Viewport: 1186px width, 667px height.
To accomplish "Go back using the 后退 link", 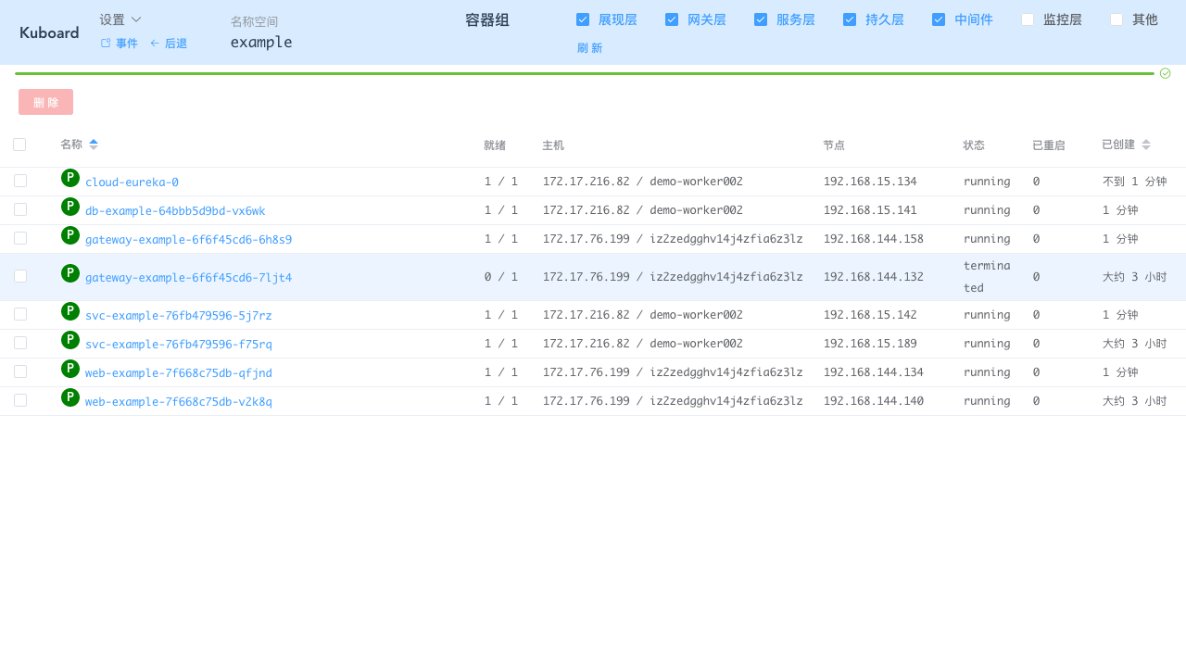I will [169, 44].
